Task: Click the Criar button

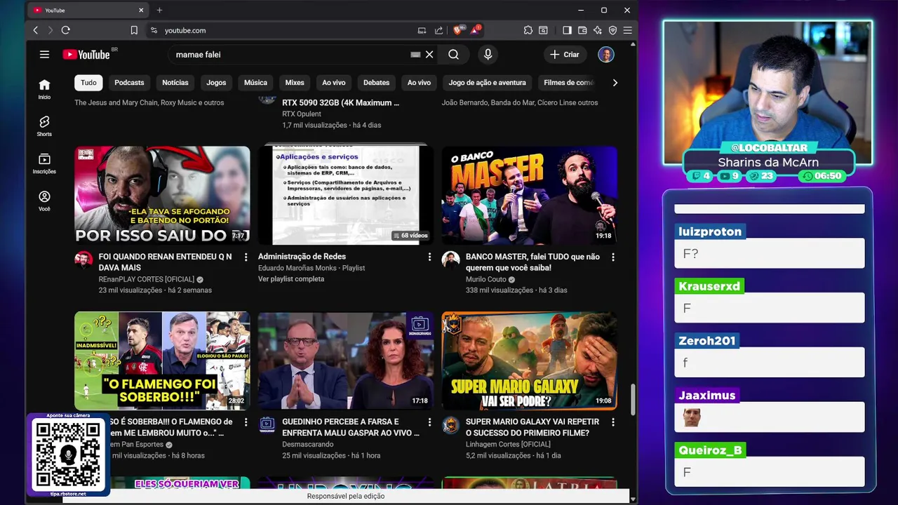Action: coord(565,55)
